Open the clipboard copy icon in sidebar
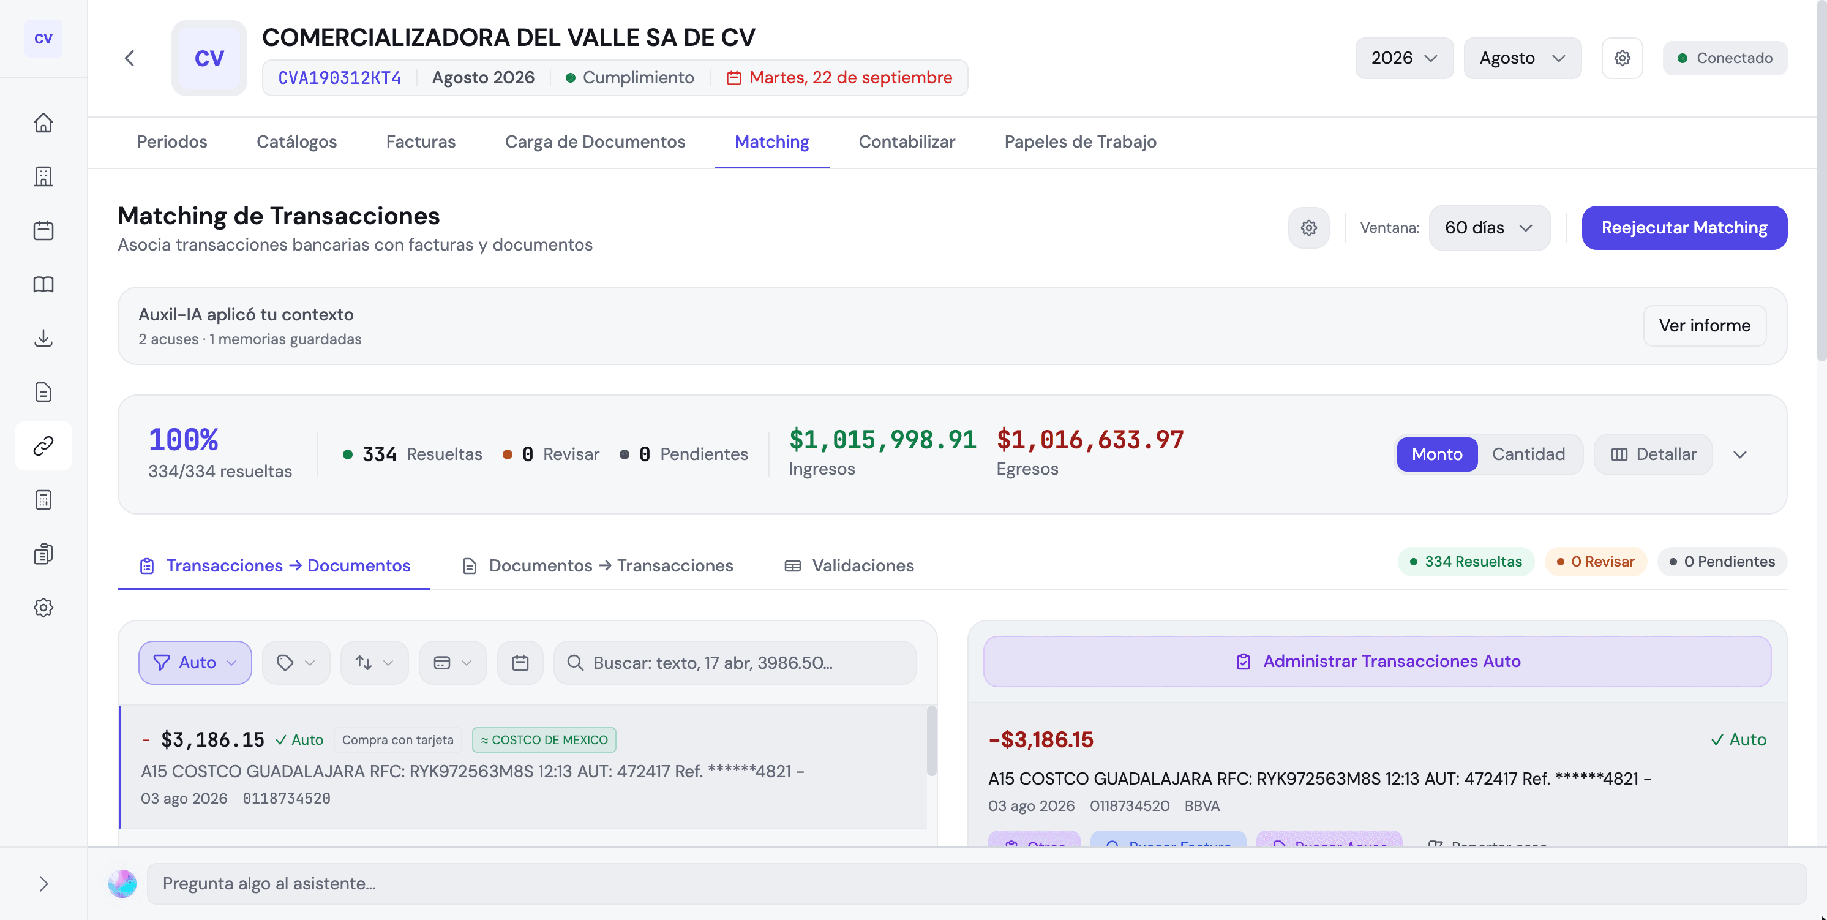This screenshot has width=1827, height=920. (x=43, y=554)
